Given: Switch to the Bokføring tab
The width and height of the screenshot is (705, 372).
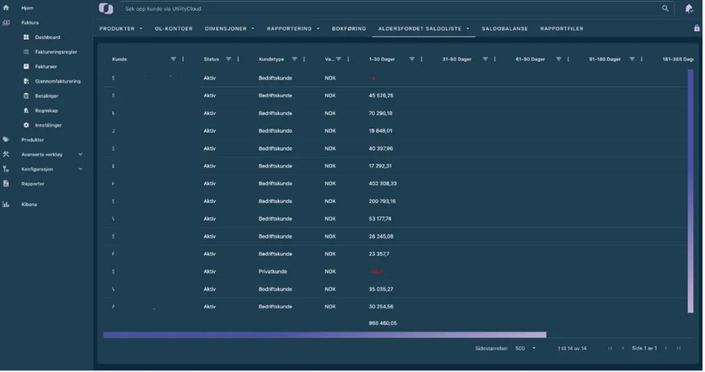Looking at the screenshot, I should 348,29.
